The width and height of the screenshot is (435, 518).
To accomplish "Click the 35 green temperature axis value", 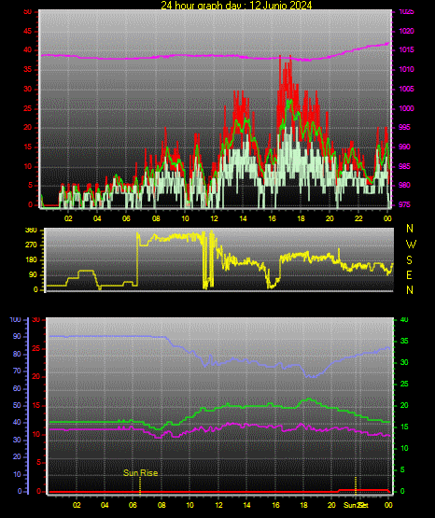I will coord(404,341).
